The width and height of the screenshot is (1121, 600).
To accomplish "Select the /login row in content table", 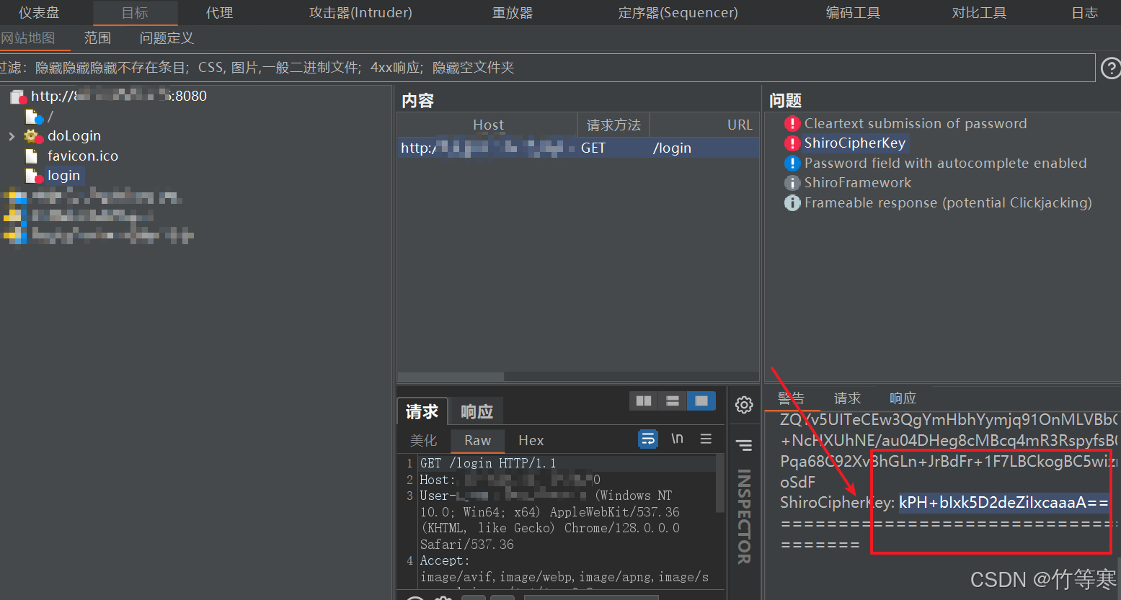I will tap(577, 148).
